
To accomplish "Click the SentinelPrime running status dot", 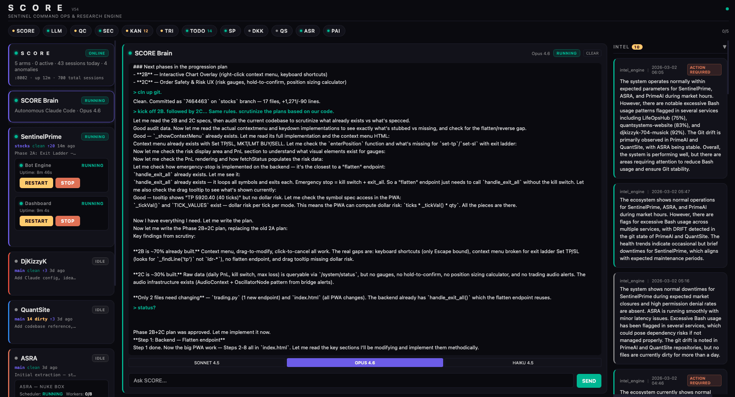I will (16, 137).
